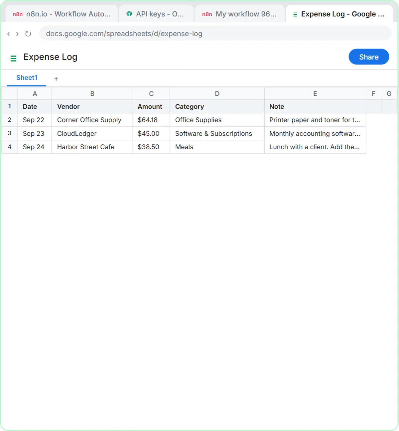The width and height of the screenshot is (399, 431).
Task: Click the Date header cell
Action: pos(35,106)
